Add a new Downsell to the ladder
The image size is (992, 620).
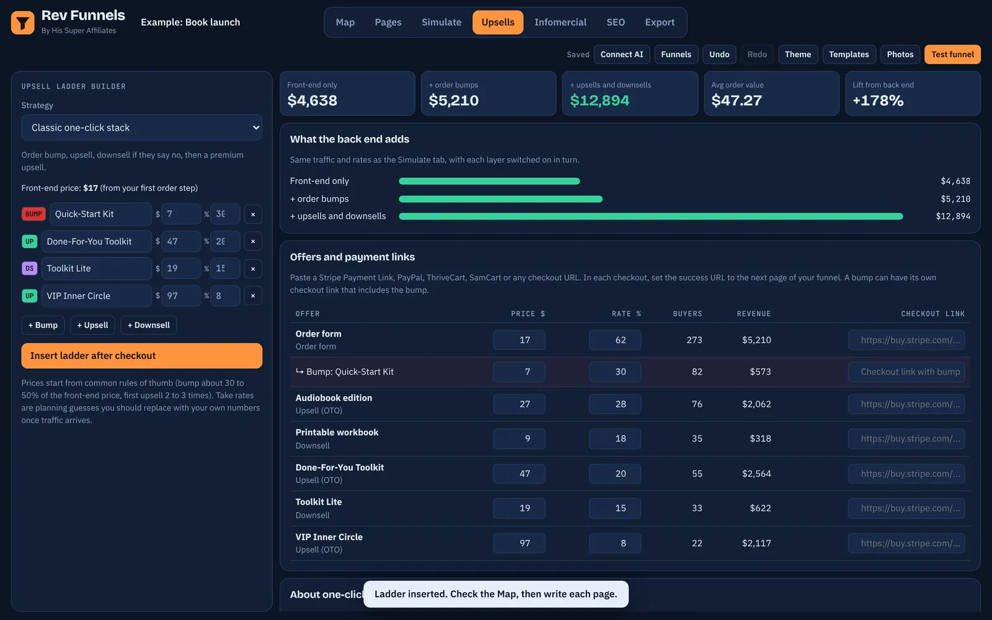pyautogui.click(x=149, y=325)
